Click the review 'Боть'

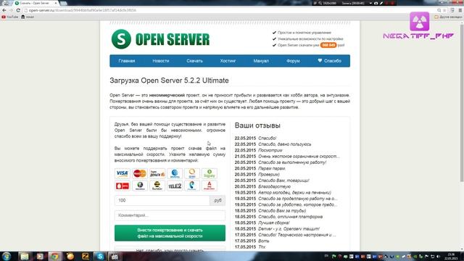coord(264,241)
